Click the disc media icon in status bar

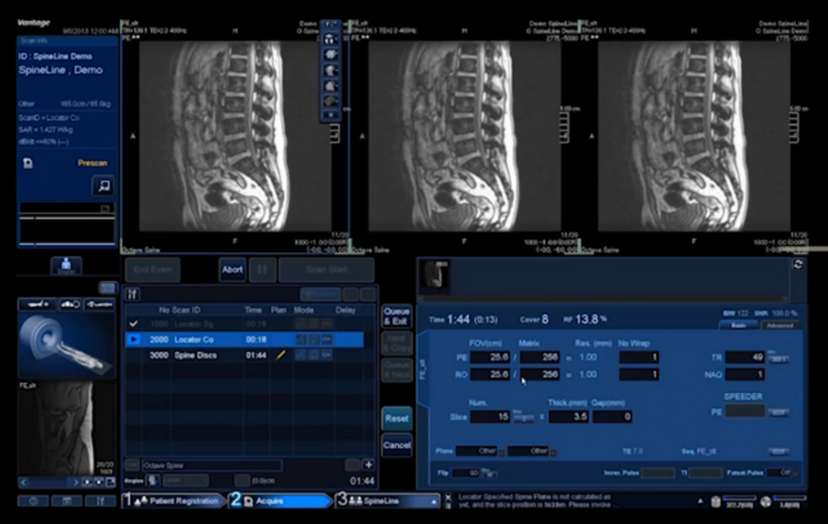click(766, 501)
